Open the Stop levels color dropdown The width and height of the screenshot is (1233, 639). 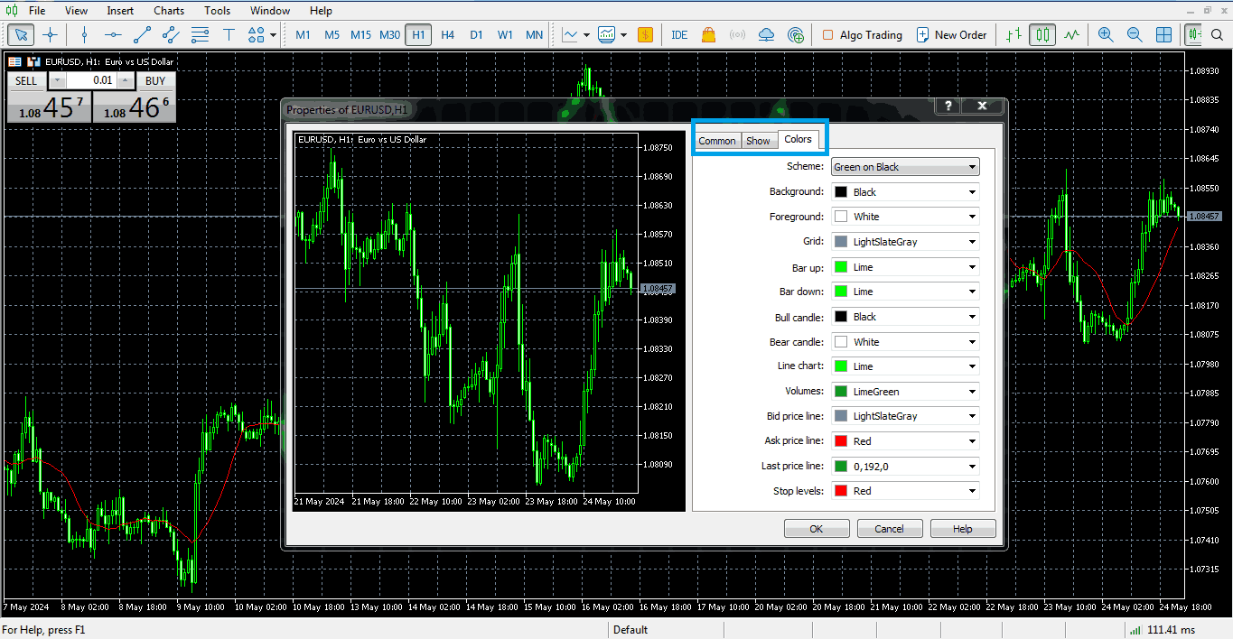pos(905,491)
